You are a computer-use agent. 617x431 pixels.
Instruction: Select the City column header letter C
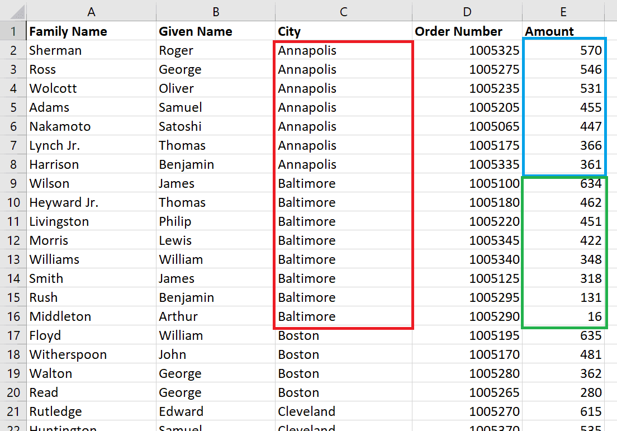point(343,11)
